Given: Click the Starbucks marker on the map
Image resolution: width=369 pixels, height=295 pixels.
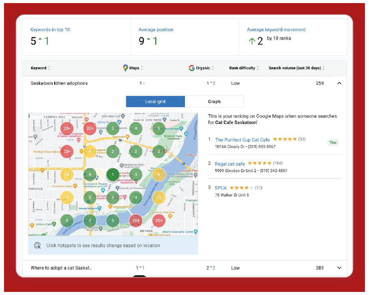Looking at the screenshot, I should pos(127,137).
